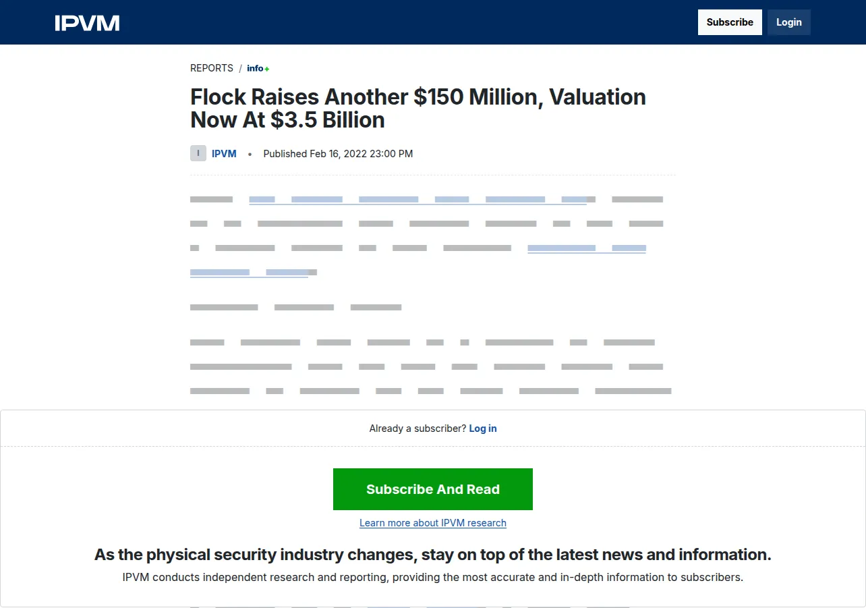
Task: Click the Login button in header
Action: point(789,22)
